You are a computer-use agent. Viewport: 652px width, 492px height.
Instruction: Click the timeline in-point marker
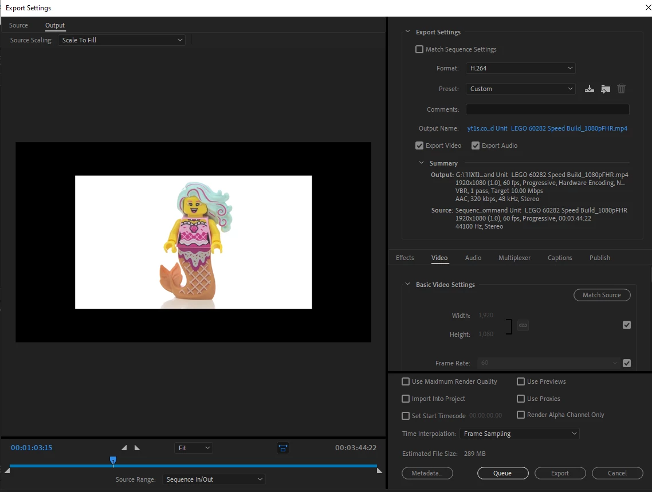(x=7, y=470)
